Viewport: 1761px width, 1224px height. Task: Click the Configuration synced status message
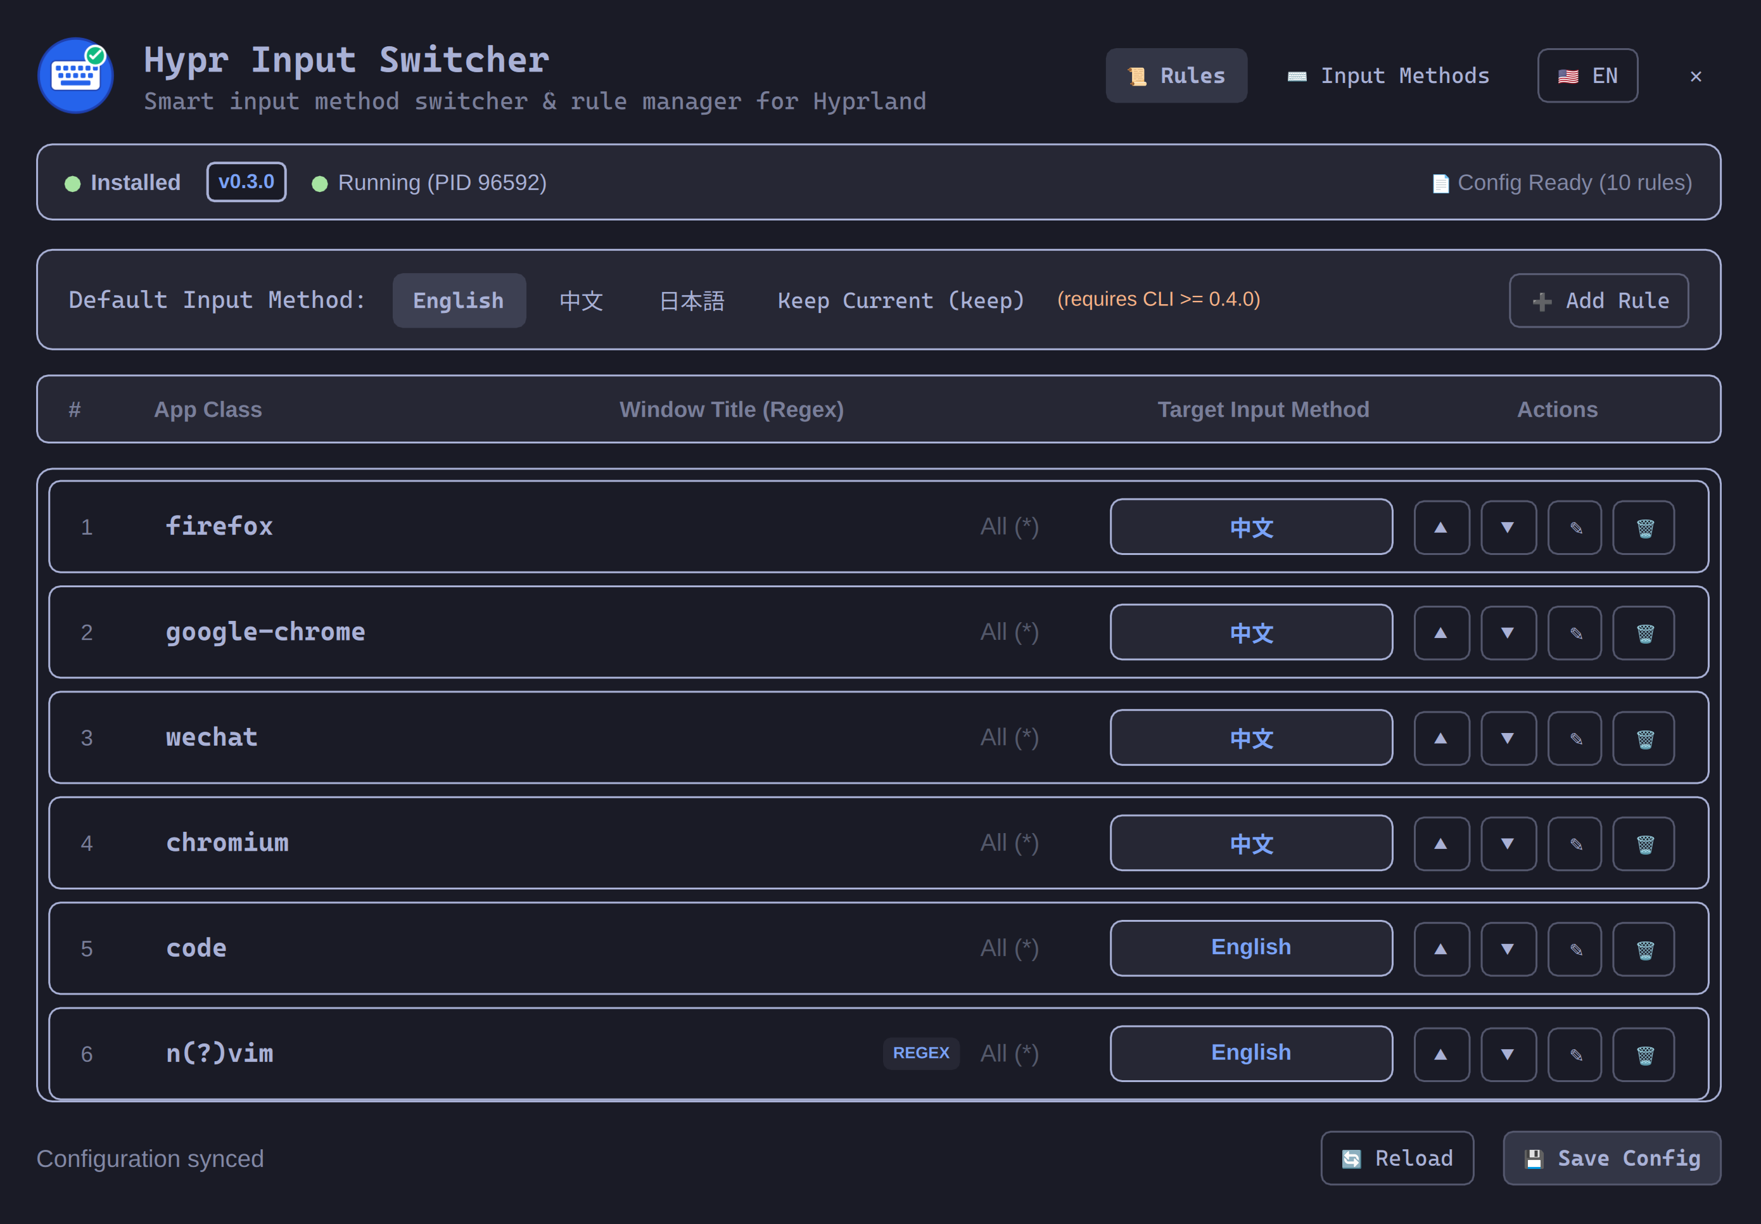pyautogui.click(x=150, y=1158)
